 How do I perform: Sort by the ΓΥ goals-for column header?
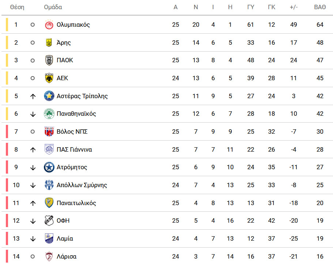tap(251, 7)
